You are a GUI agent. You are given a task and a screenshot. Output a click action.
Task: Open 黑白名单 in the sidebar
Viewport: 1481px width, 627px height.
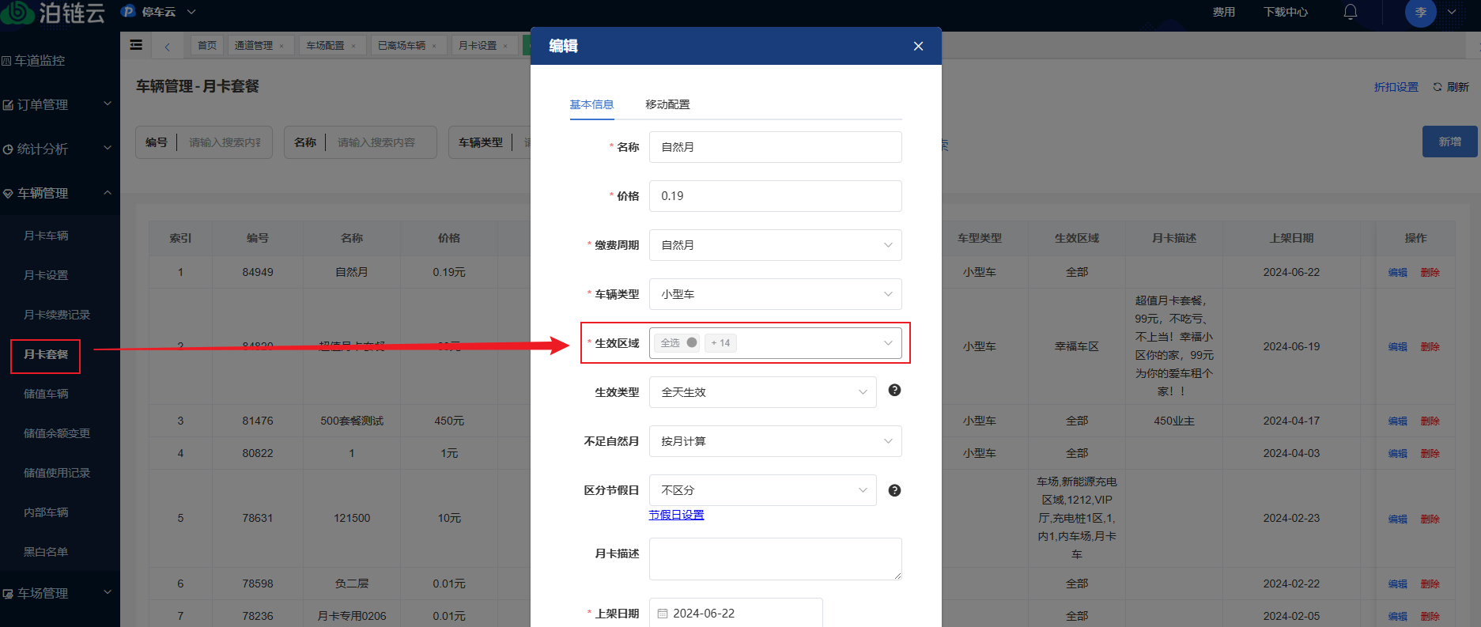(46, 552)
